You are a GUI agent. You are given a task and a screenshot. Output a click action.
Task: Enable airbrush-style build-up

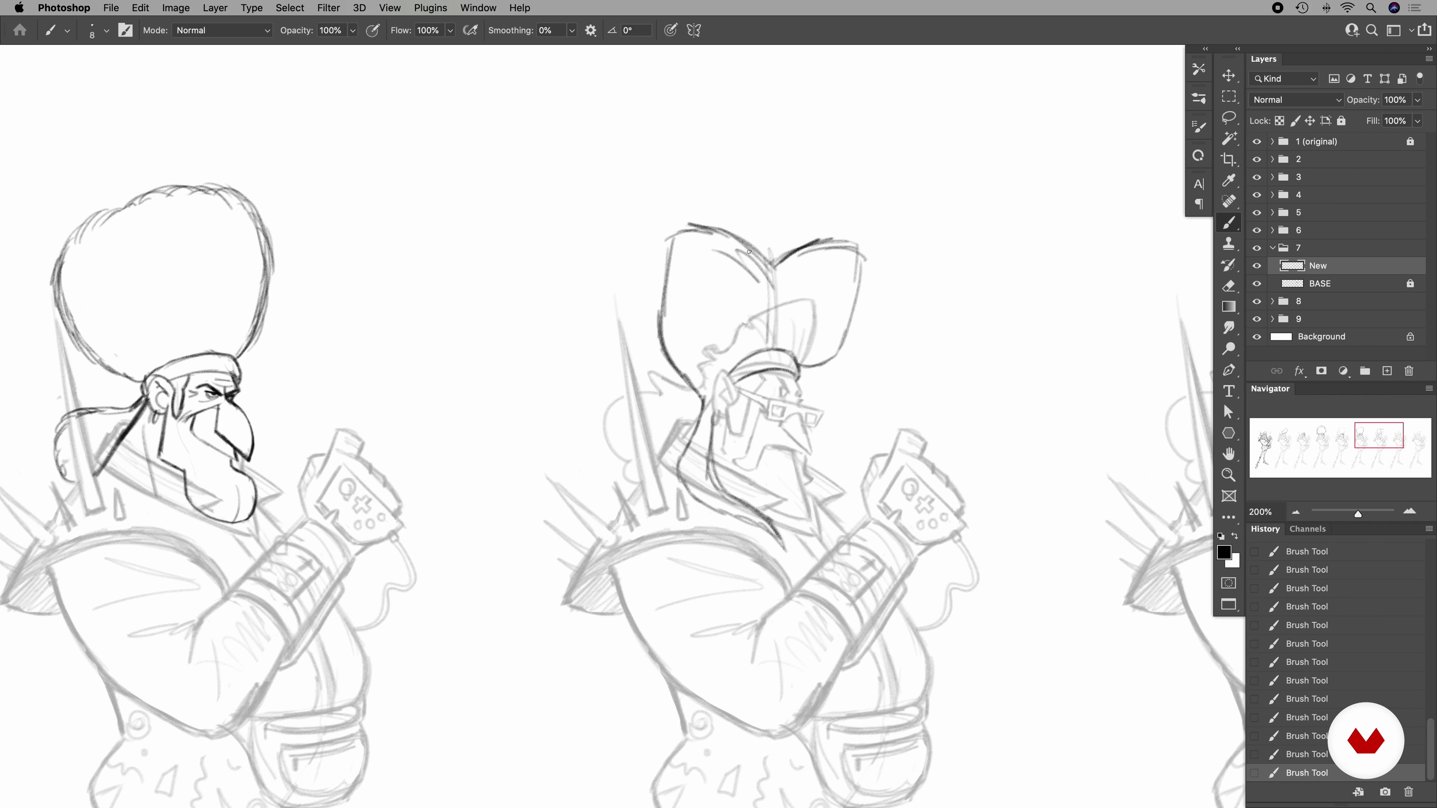[470, 31]
